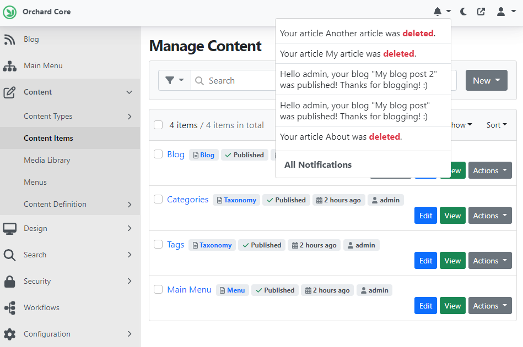Expand the Configuration section chevron
Screen dimensions: 523x347
click(x=130, y=334)
